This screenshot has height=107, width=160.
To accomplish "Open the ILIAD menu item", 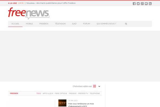I will 74,24.
